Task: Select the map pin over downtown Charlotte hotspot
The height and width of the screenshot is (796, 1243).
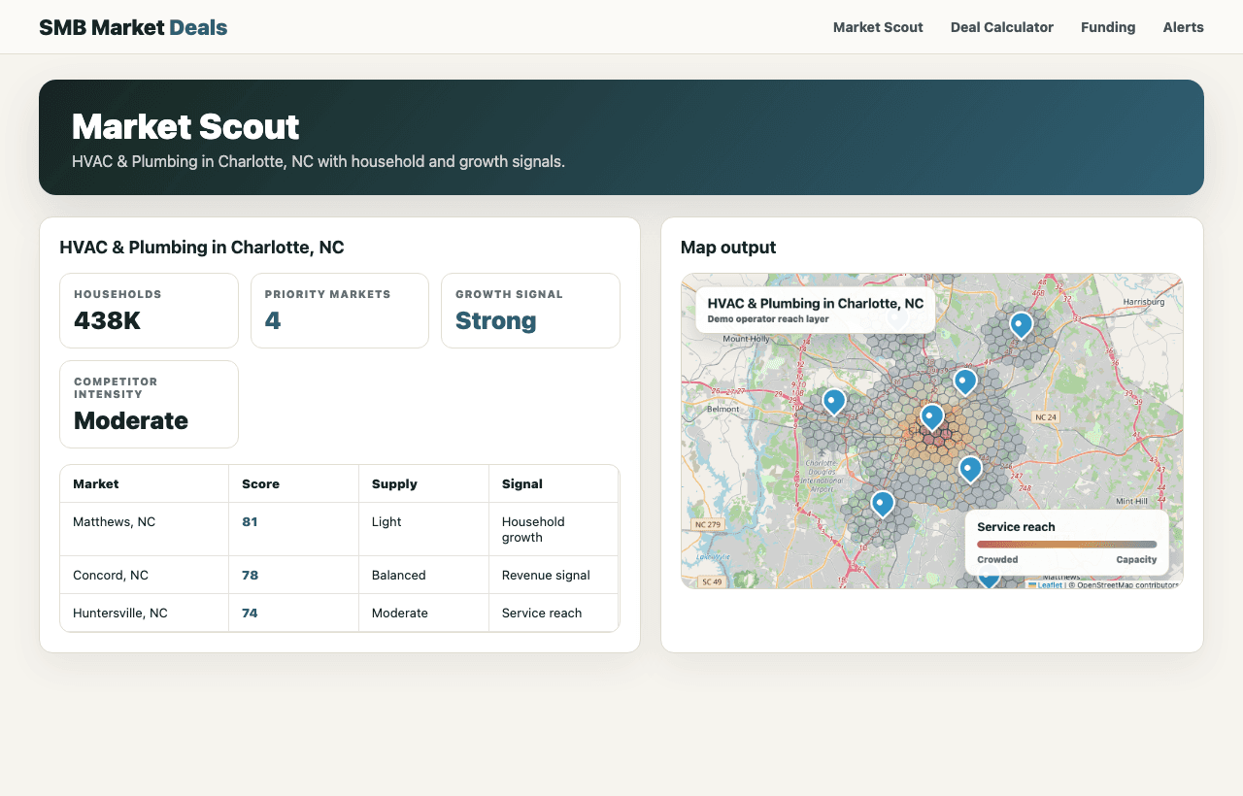Action: pos(932,417)
